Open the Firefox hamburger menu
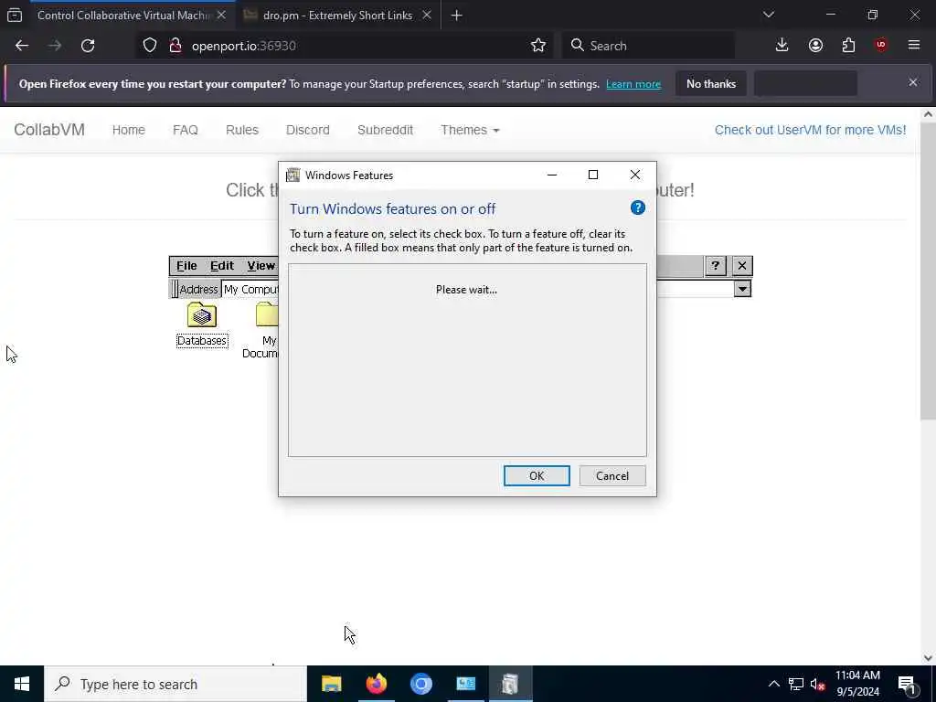Image resolution: width=936 pixels, height=702 pixels. click(914, 46)
